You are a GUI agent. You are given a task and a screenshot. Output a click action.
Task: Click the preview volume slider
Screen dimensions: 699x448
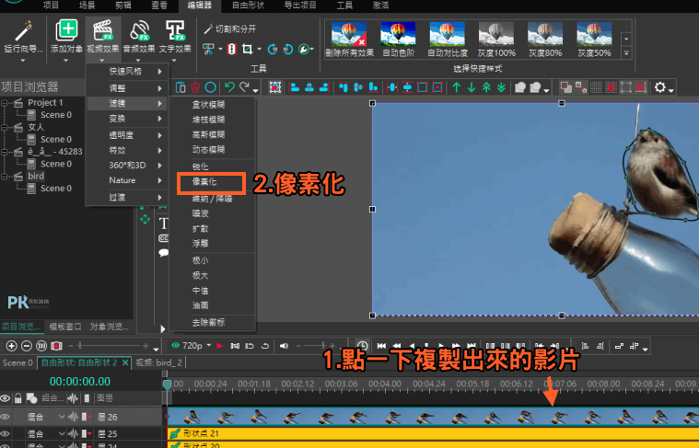(316, 346)
